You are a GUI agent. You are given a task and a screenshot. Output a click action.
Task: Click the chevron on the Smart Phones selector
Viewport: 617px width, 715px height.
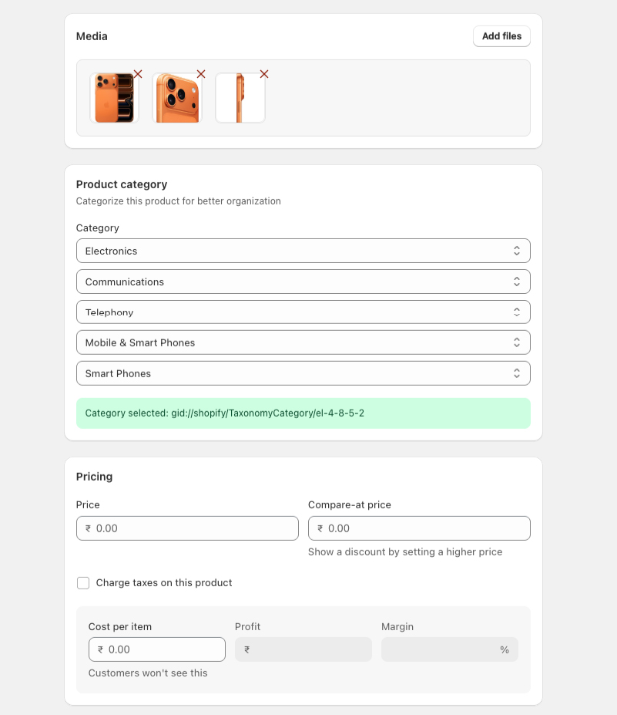click(x=517, y=373)
